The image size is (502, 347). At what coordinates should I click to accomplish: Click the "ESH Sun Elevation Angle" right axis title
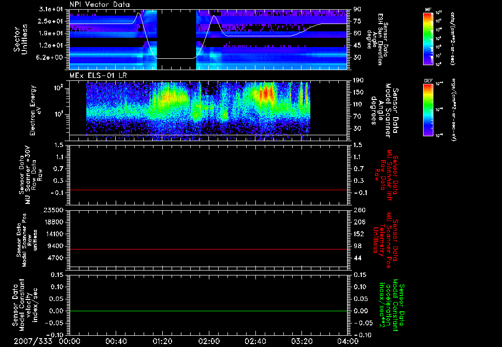coord(378,39)
